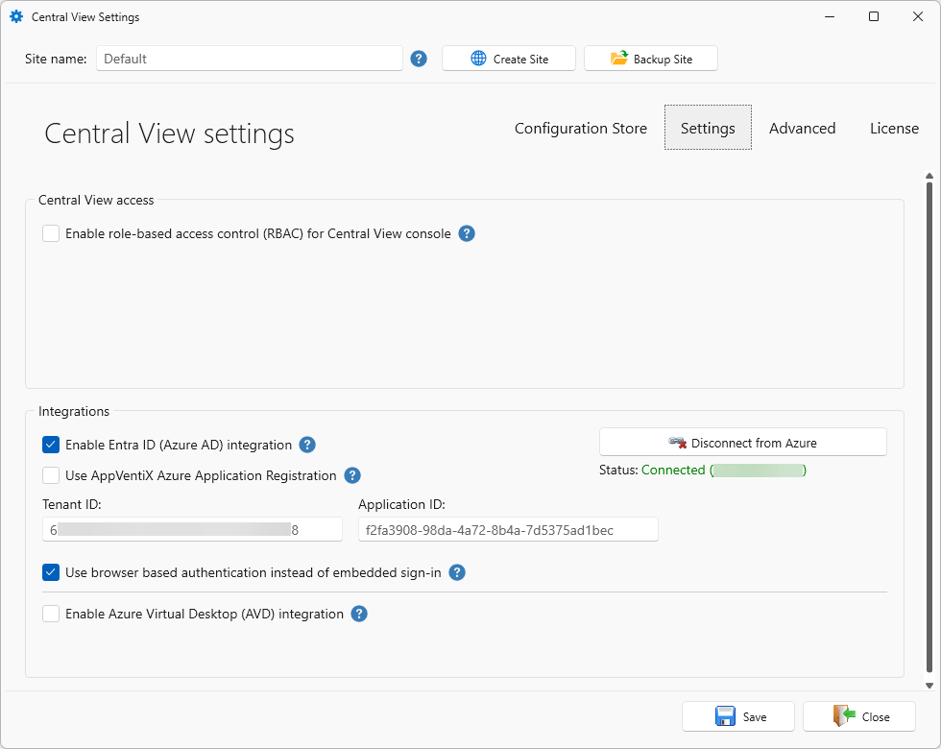Close the settings window

click(x=859, y=716)
